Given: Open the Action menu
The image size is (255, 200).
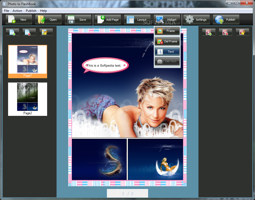Looking at the screenshot, I should point(17,11).
